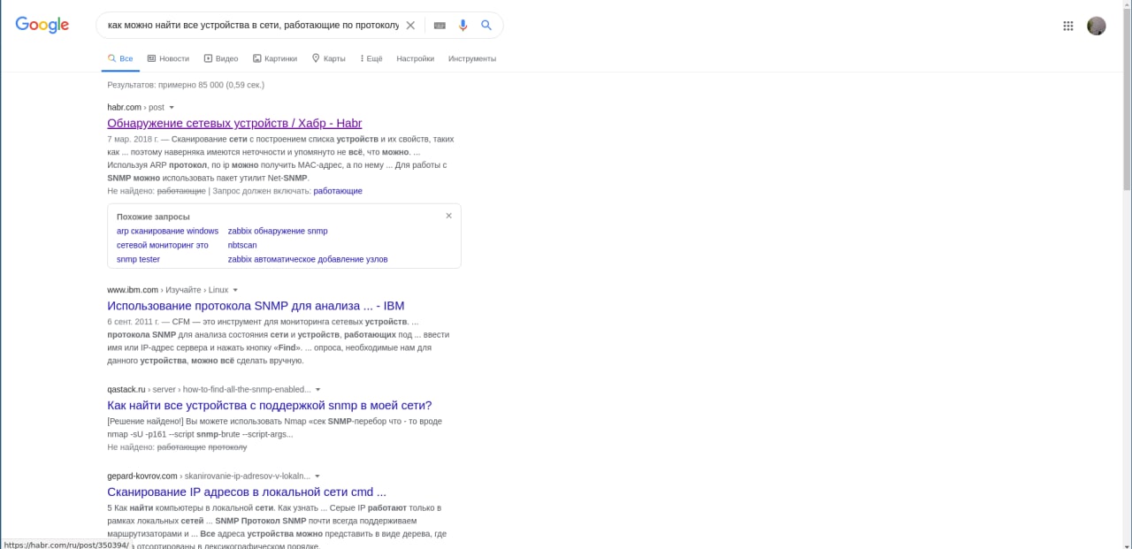1132x549 pixels.
Task: Close the Похожие запросы box
Action: click(x=448, y=216)
